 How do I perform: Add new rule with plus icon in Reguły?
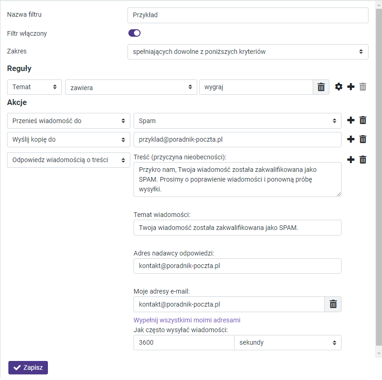tap(351, 87)
